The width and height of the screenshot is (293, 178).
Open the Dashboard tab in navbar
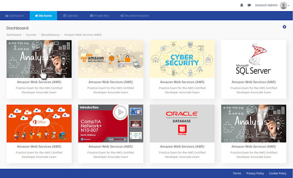[15, 15]
